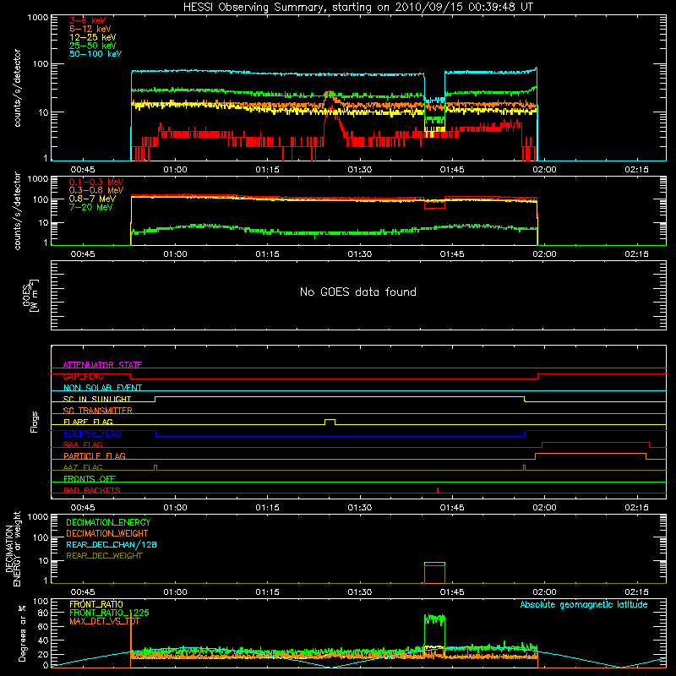Click the '00:45' tick label under the Decimation panel
676x676 pixels.
pos(83,592)
